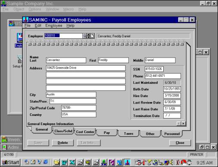
Task: Click the 4/7/99 date in the status bar
Action: [x=9, y=155]
